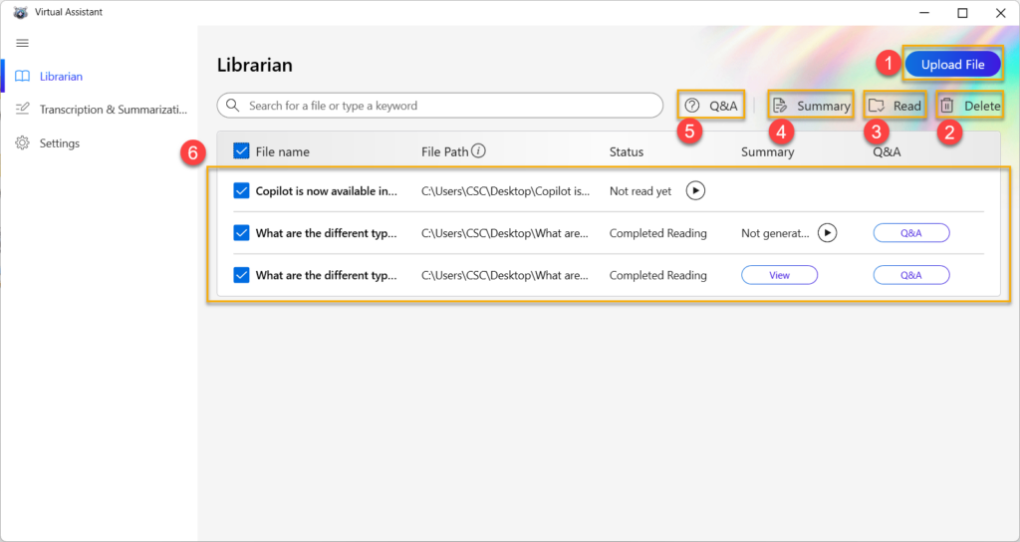Start reading the Copilot file with play icon
Screen dimensions: 1020x542
695,190
